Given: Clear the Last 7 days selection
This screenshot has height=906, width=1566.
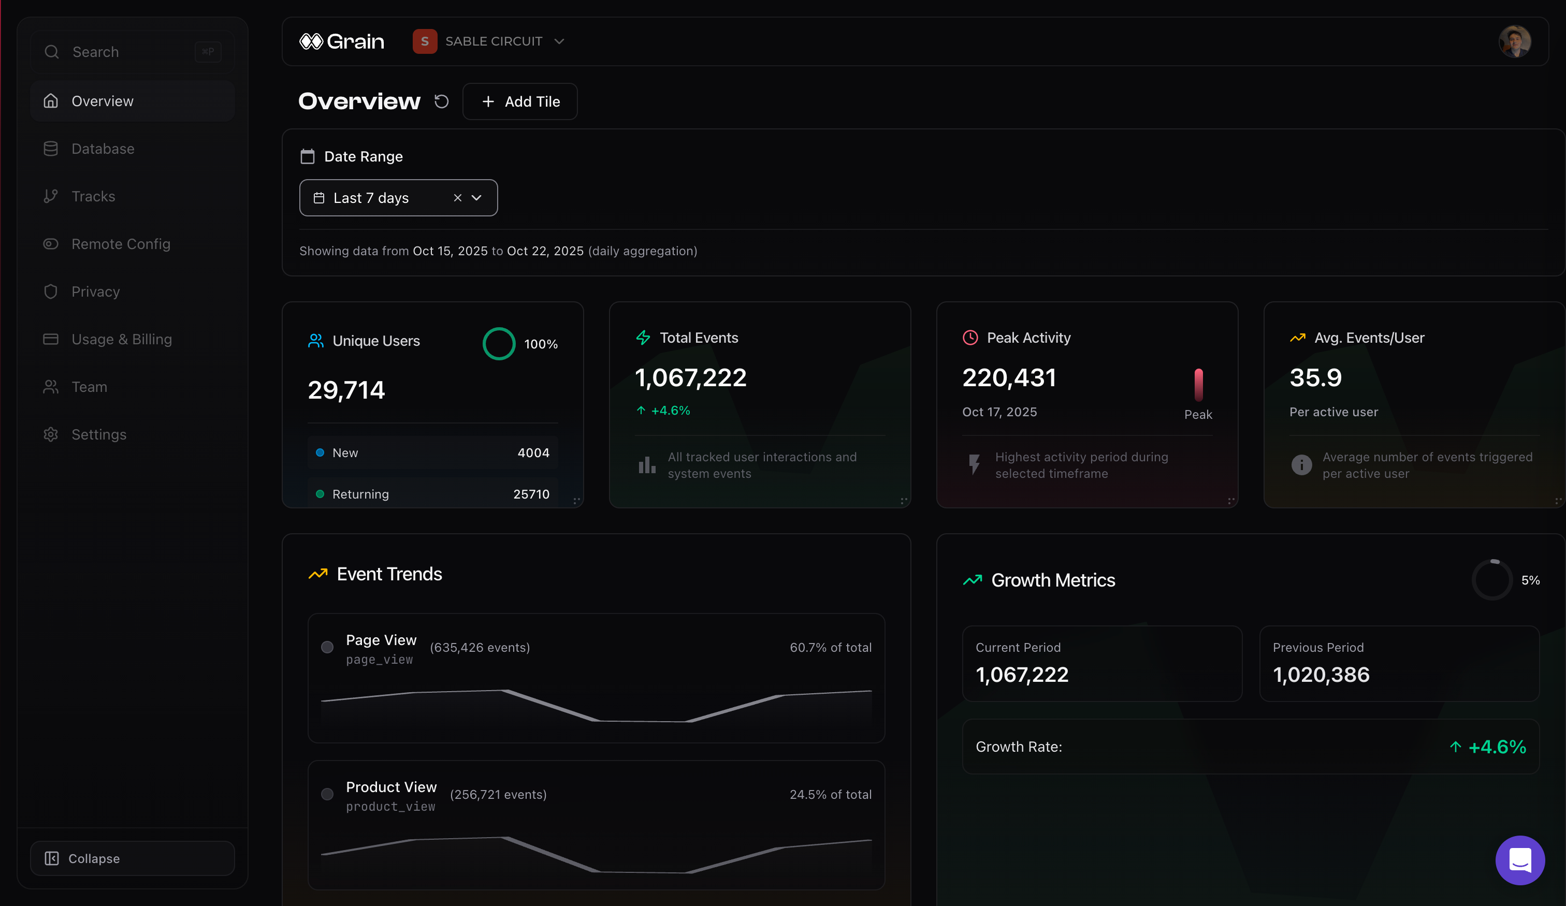Looking at the screenshot, I should click(457, 198).
